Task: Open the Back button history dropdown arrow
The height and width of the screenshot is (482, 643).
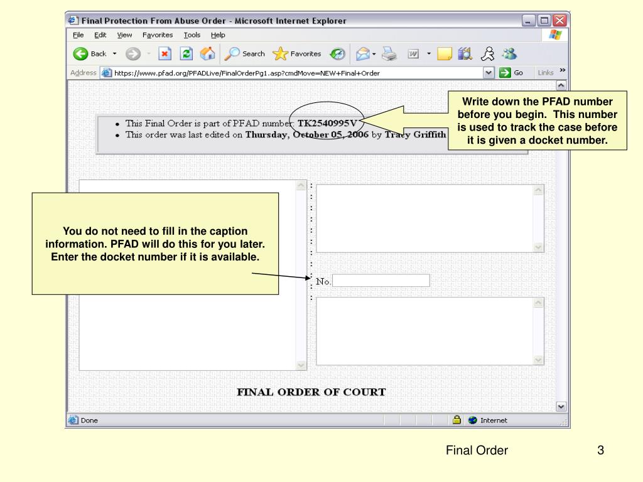Action: click(114, 54)
